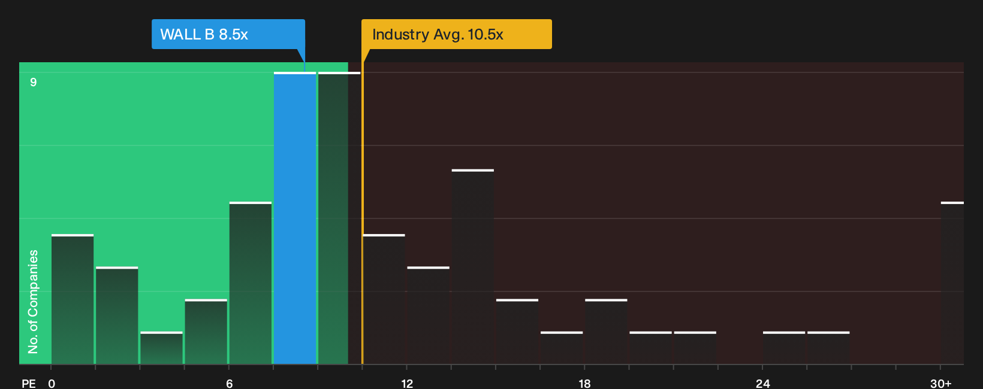Click the 'No. of Companies' axis title
This screenshot has height=389, width=983.
point(33,302)
